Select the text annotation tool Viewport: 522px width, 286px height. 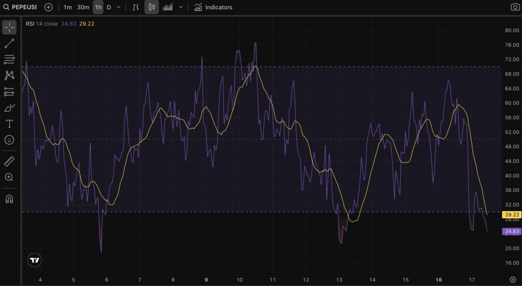pyautogui.click(x=9, y=124)
